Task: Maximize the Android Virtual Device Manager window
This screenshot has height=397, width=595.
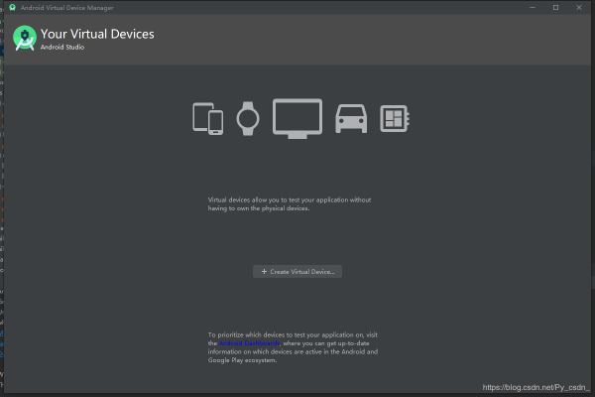Action: [x=556, y=7]
